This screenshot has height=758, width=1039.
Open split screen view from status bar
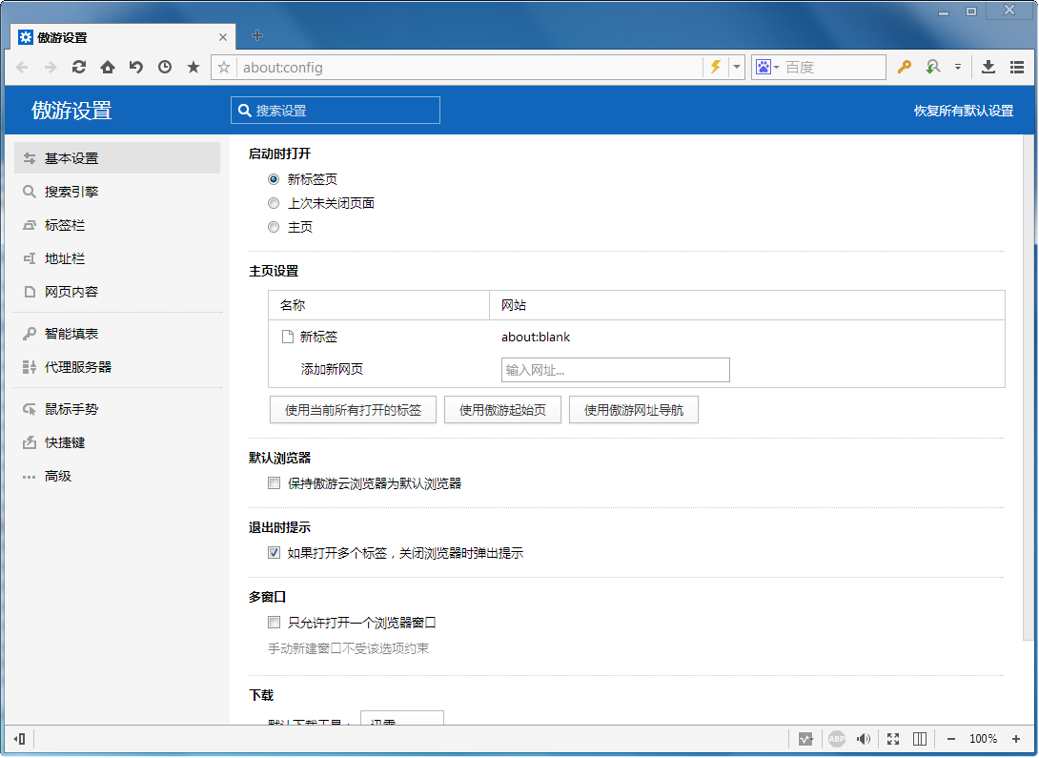coord(920,738)
